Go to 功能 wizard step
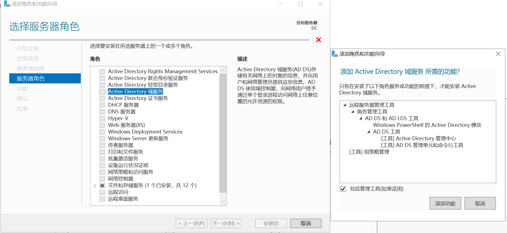507x233 pixels. click(22, 89)
